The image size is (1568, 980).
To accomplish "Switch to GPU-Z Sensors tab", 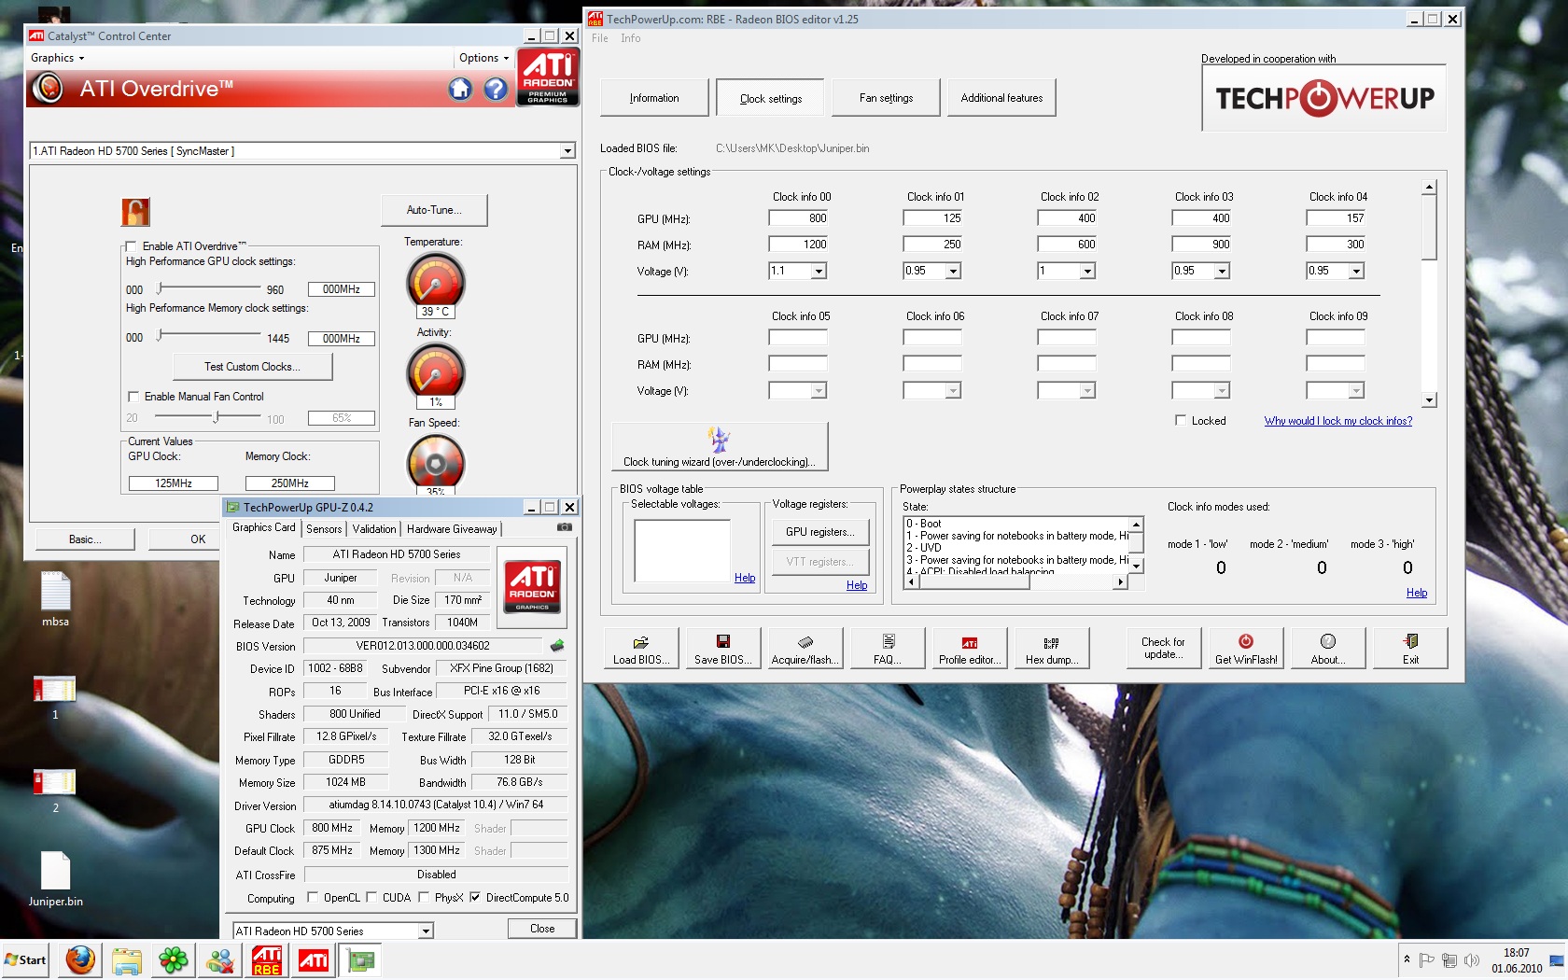I will coord(324,529).
